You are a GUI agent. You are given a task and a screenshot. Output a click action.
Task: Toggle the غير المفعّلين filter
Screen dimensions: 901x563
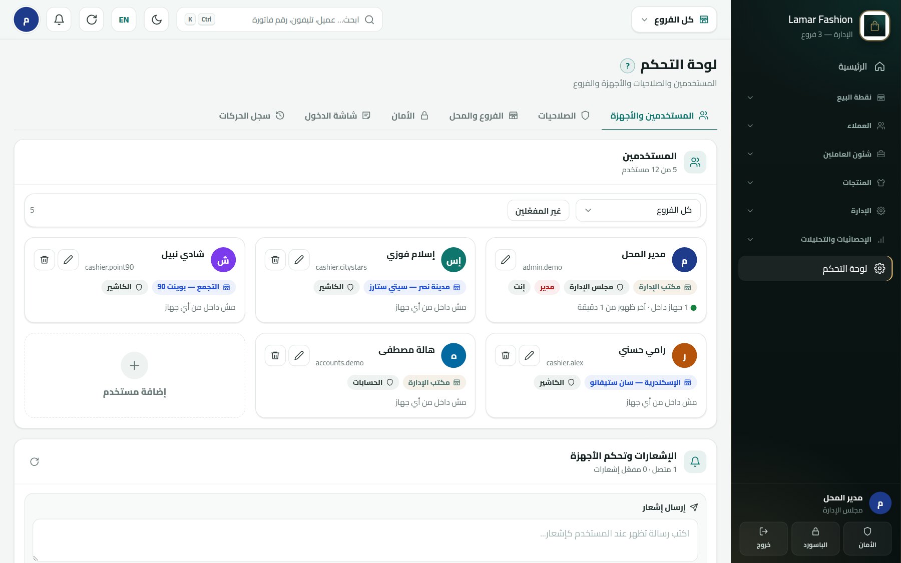538,211
